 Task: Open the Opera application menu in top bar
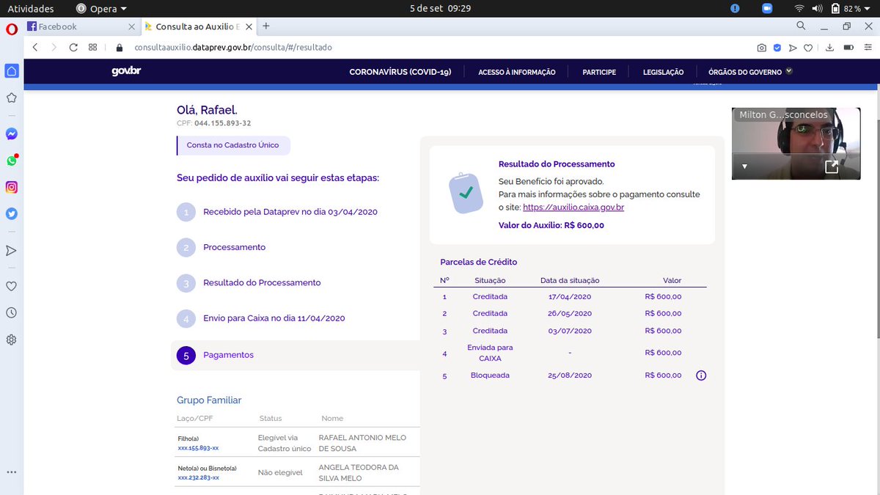point(101,9)
